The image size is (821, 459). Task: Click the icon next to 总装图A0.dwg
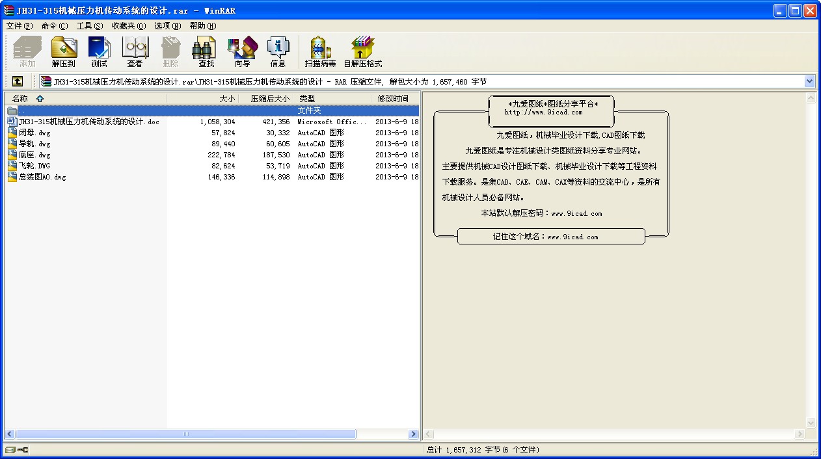pos(12,177)
